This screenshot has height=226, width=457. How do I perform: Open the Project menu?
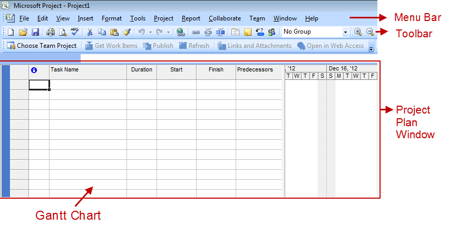click(163, 18)
